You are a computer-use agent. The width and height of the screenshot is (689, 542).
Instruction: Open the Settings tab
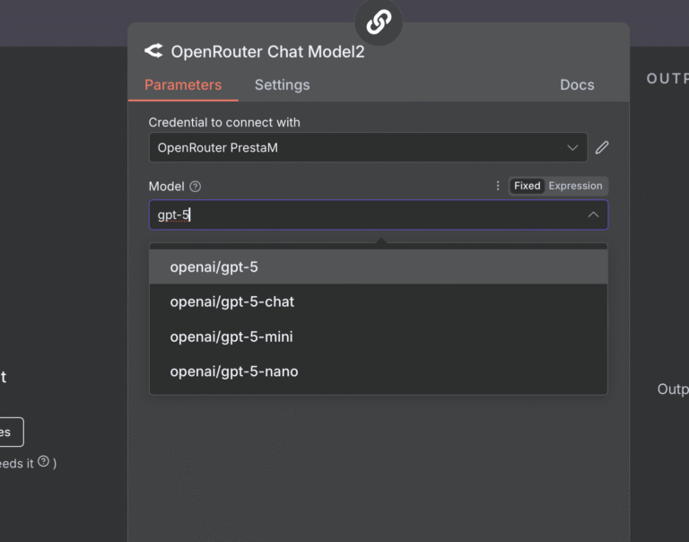coord(282,85)
